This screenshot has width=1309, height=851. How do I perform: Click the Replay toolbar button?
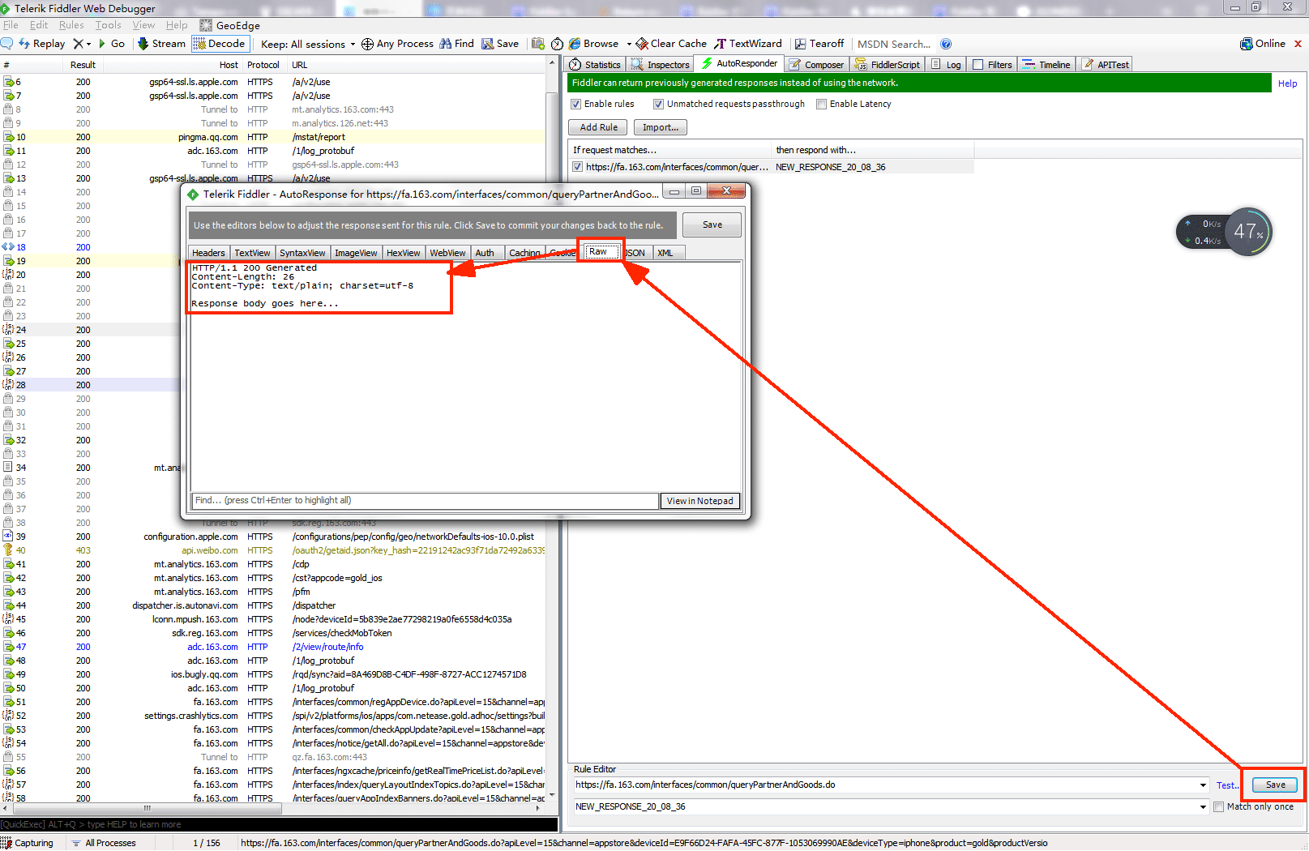42,44
